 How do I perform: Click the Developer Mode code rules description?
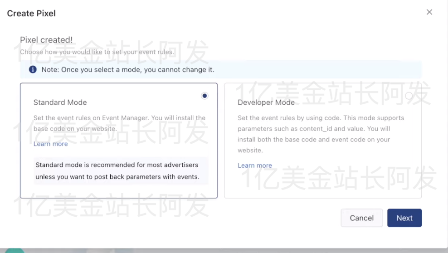pyautogui.click(x=320, y=134)
